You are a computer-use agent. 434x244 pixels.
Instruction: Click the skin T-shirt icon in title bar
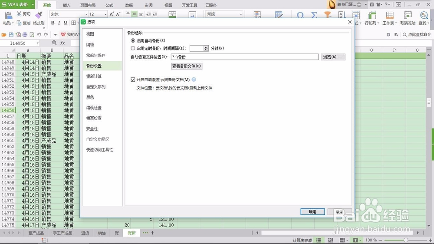(x=378, y=4)
